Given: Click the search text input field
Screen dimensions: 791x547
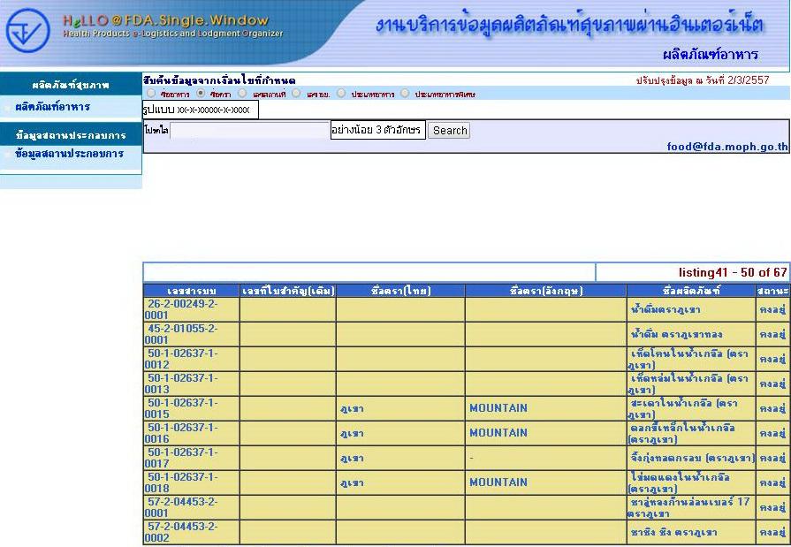Looking at the screenshot, I should 250,131.
